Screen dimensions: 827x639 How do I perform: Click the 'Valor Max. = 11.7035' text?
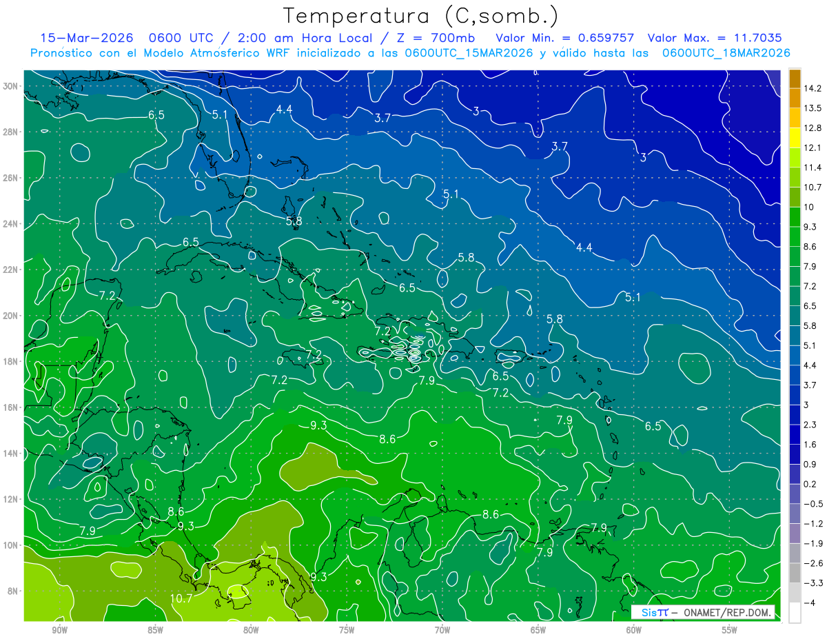(715, 38)
